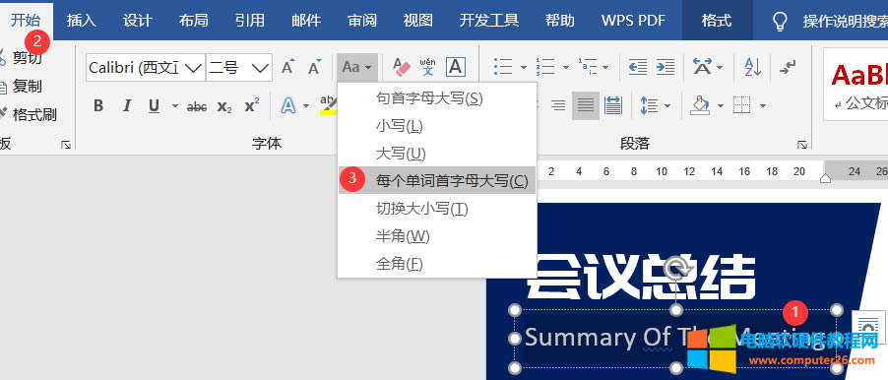Click the Show paragraph marks icon
Screen dimensions: 888x380
coord(788,67)
